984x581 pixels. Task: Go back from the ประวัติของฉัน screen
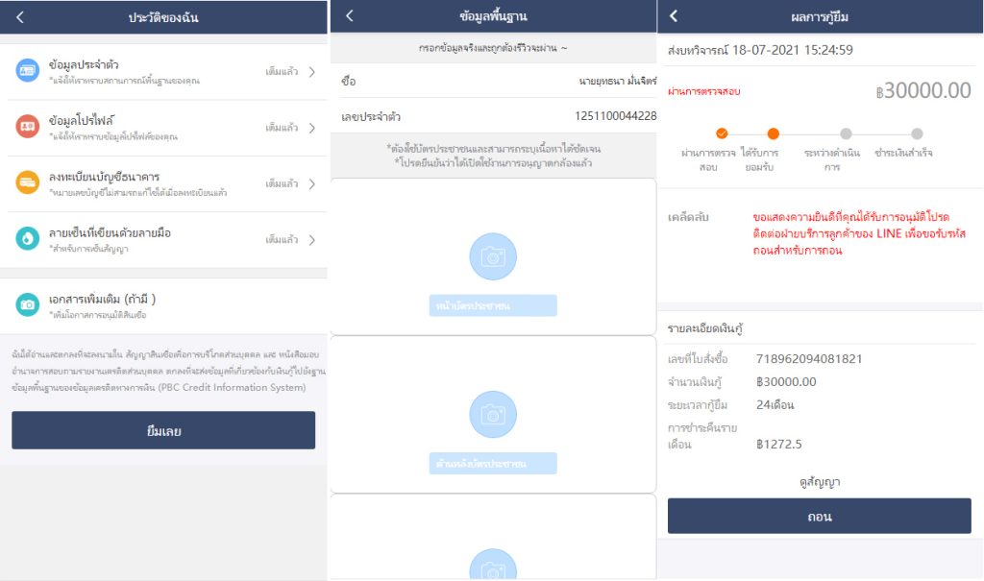[20, 17]
